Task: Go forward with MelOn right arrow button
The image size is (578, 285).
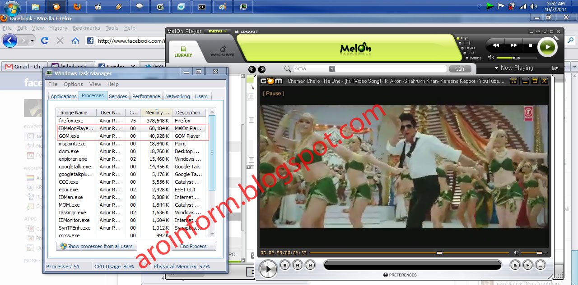Action: point(261,69)
